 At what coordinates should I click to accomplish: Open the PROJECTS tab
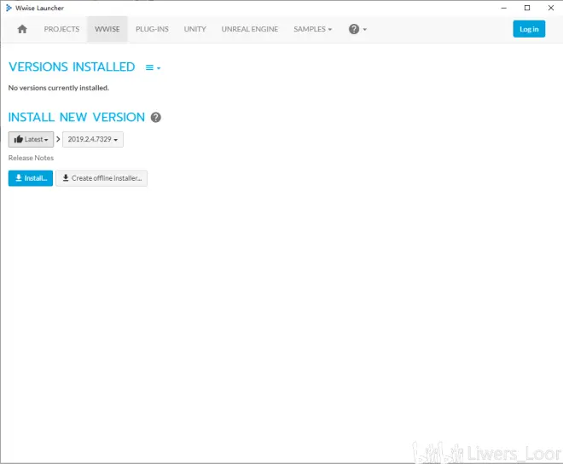(x=61, y=29)
